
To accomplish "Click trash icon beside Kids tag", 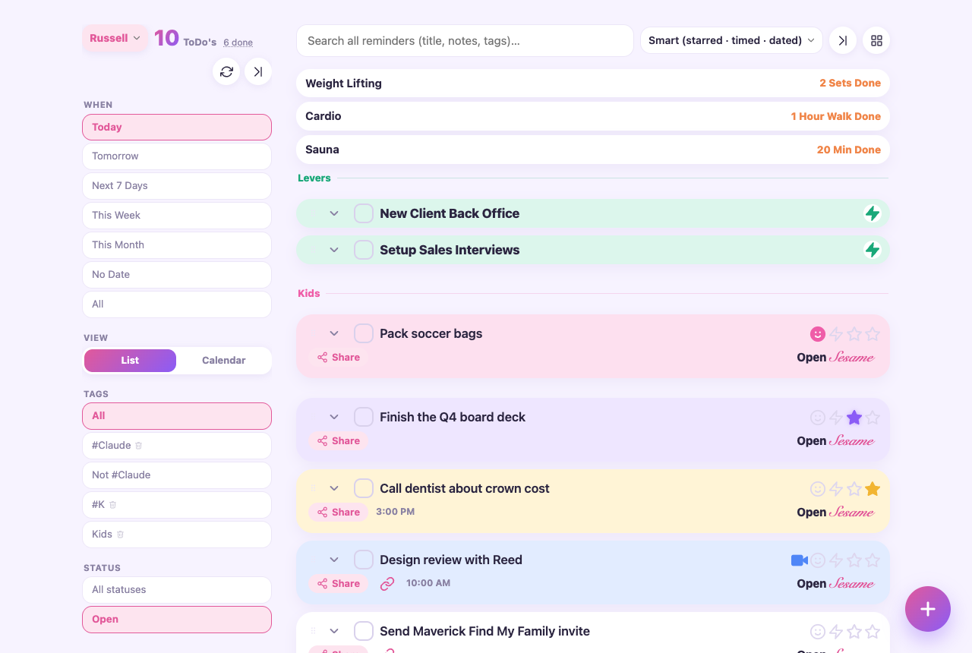I will tap(120, 535).
